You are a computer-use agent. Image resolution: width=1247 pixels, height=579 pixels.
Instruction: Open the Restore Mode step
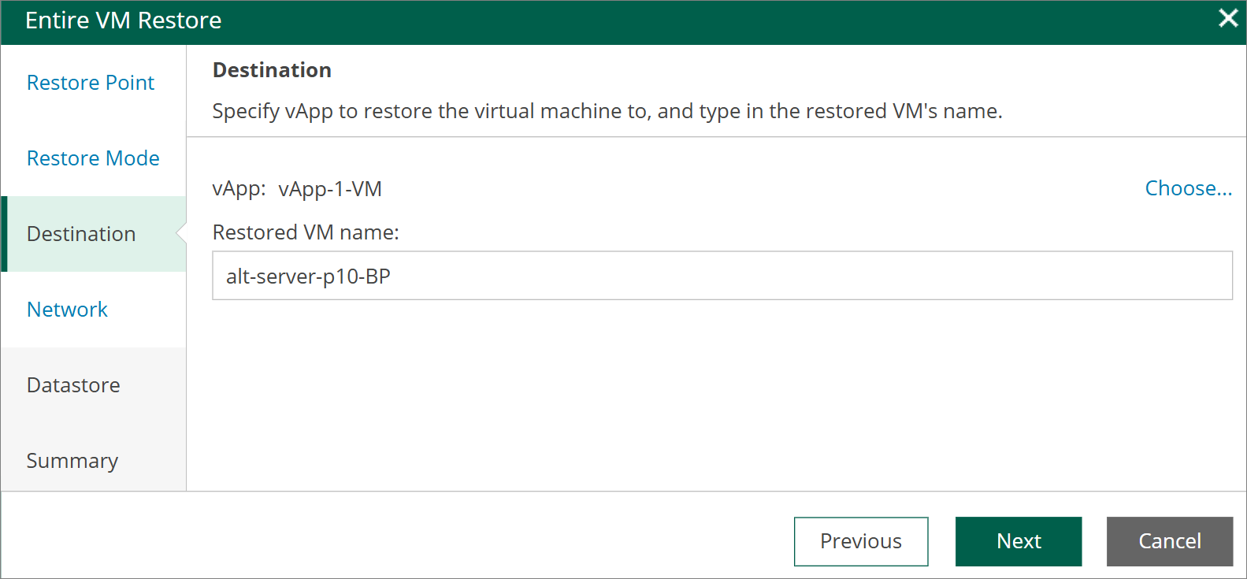point(93,158)
